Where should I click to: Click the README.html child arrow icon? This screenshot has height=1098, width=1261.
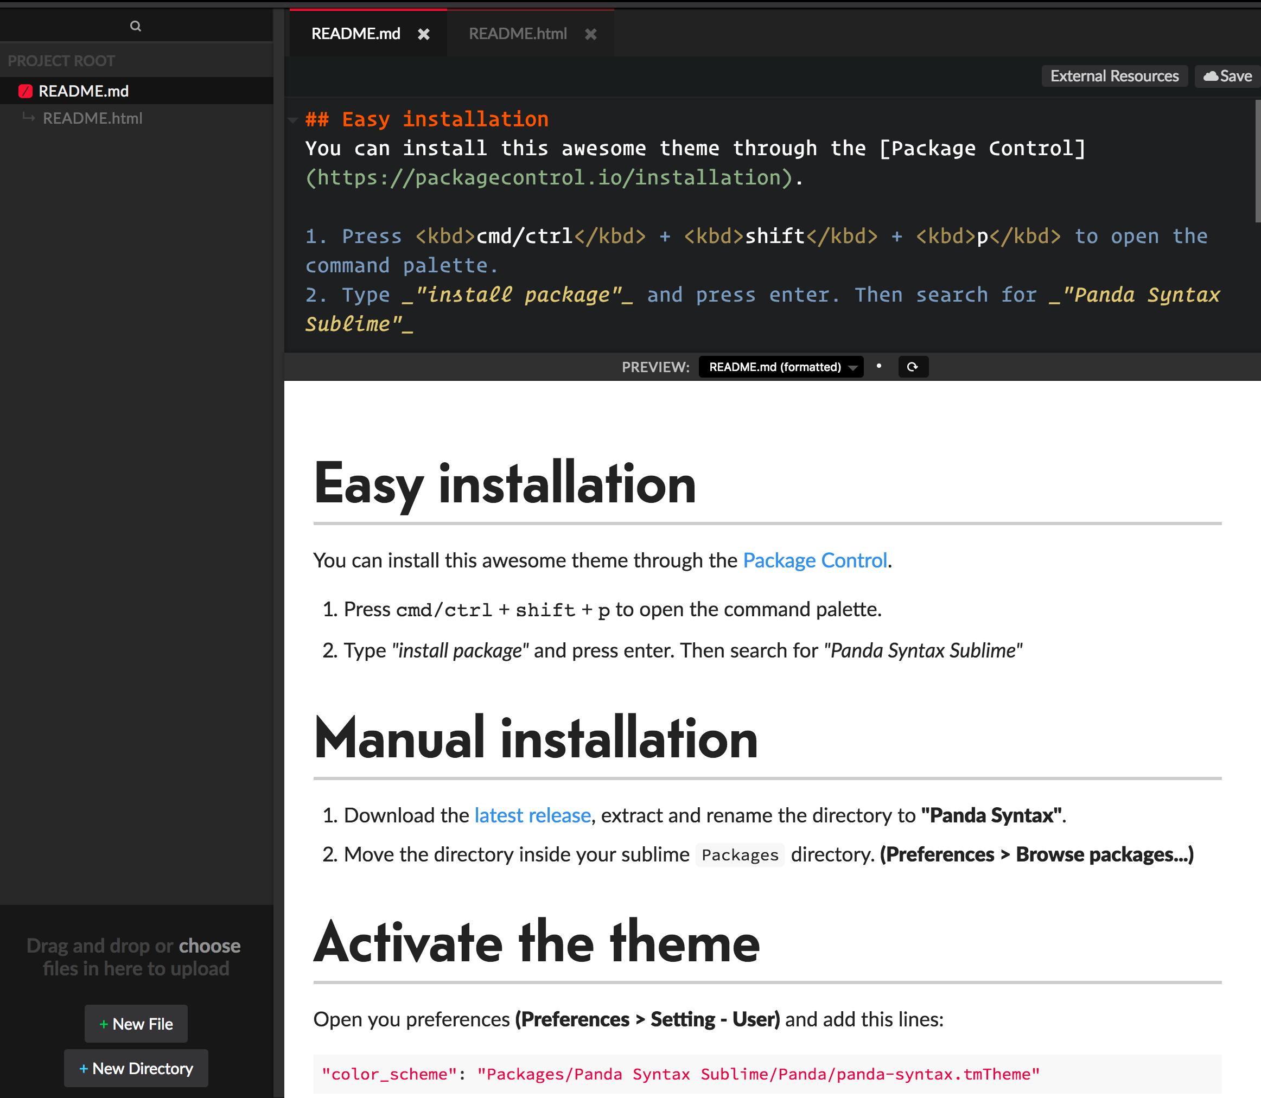pyautogui.click(x=29, y=118)
